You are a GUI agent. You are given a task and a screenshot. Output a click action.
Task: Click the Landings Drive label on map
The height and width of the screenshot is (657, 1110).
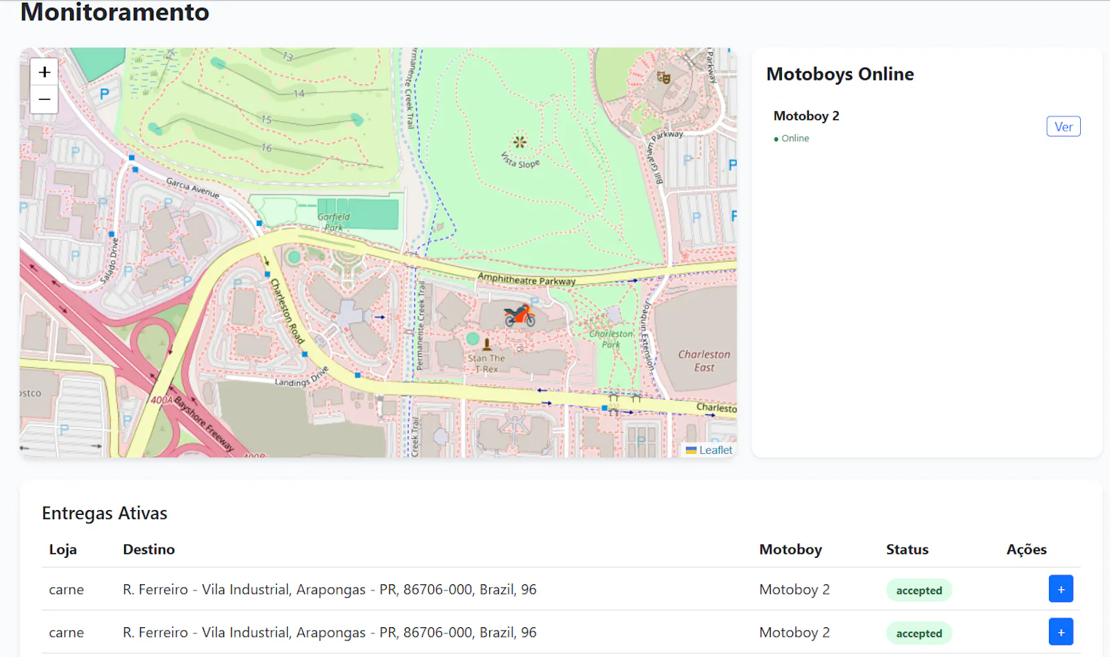(301, 377)
